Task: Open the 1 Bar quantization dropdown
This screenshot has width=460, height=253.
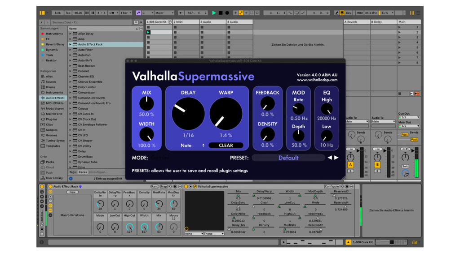Action: coord(126,13)
